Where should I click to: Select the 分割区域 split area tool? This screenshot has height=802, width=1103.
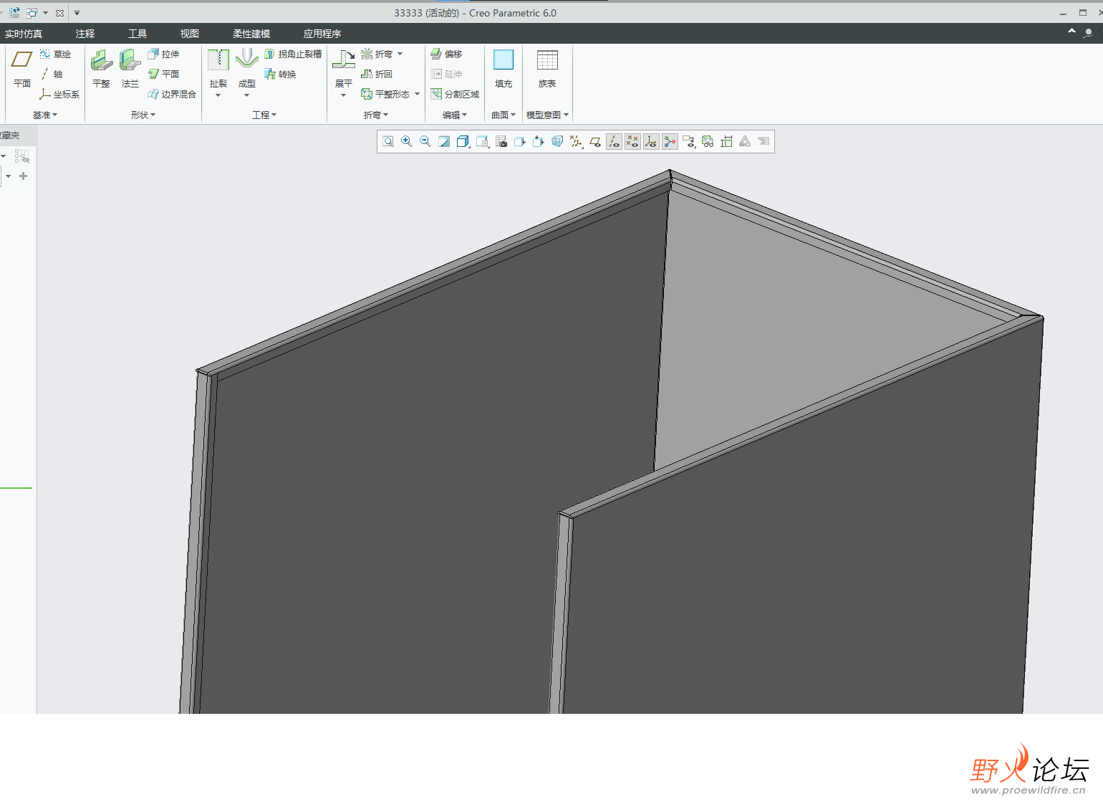(455, 94)
